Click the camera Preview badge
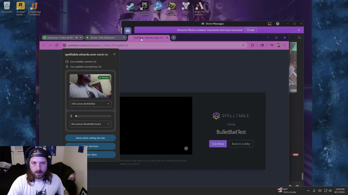Image resolution: width=348 pixels, height=195 pixels. tap(104, 77)
